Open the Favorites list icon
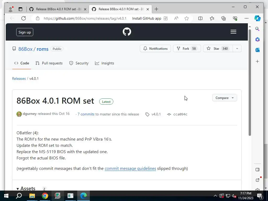This screenshot has height=201, width=268. click(x=212, y=18)
